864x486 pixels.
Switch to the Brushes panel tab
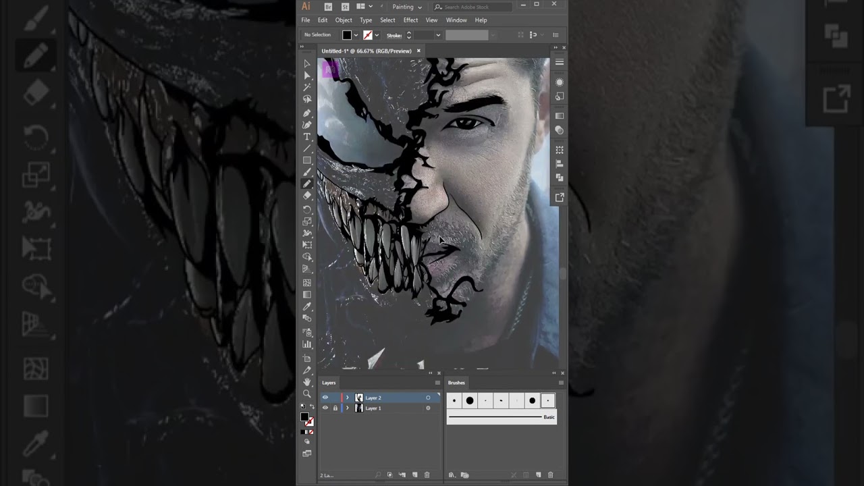[x=456, y=383]
